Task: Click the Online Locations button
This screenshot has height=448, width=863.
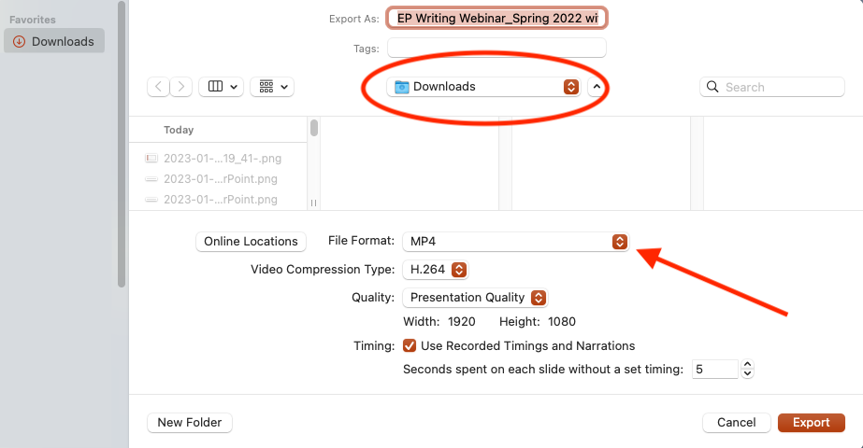Action: coord(251,242)
